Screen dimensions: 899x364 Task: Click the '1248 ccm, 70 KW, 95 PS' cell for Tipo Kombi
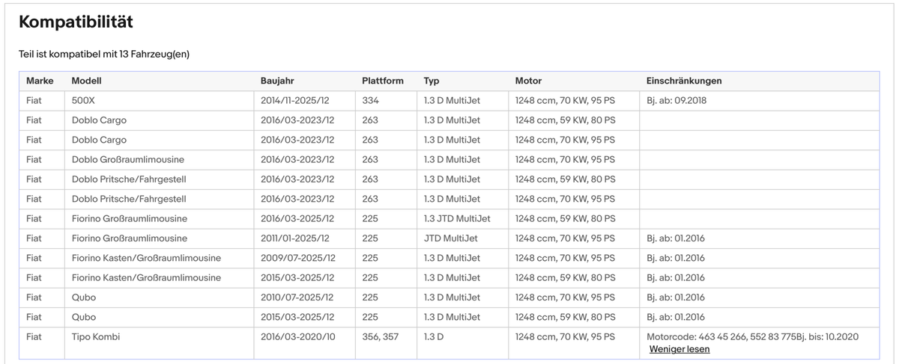(565, 337)
